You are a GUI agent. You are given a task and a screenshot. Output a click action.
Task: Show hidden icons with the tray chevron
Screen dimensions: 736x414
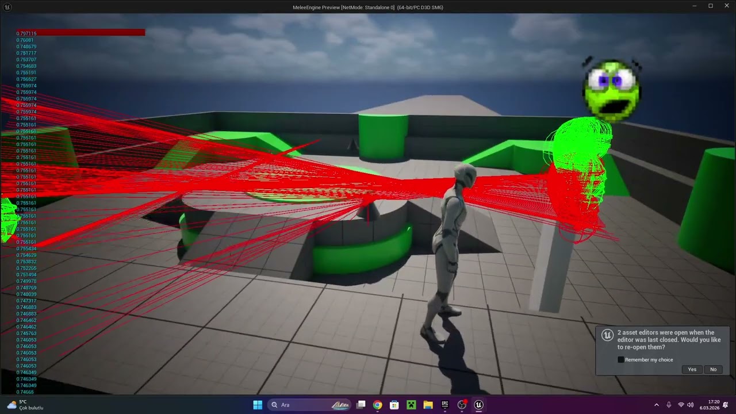(x=657, y=405)
